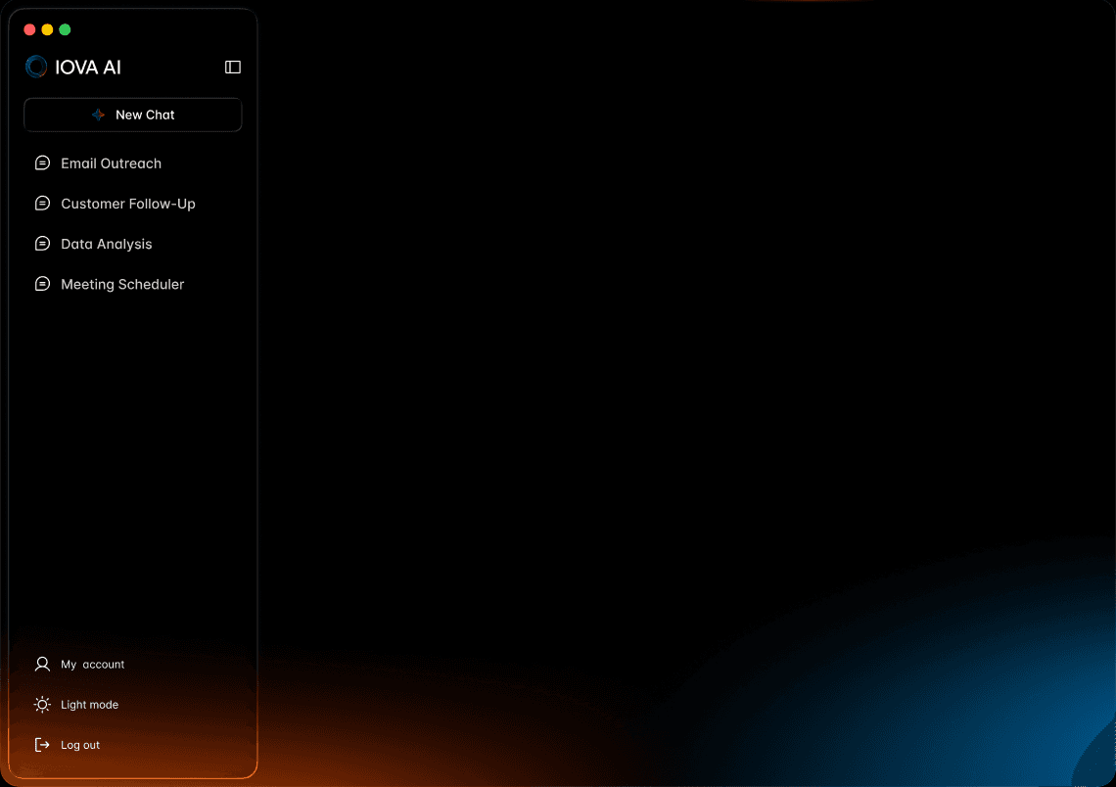Viewport: 1116px width, 787px height.
Task: Click the IOVA AI title text
Action: tap(88, 67)
